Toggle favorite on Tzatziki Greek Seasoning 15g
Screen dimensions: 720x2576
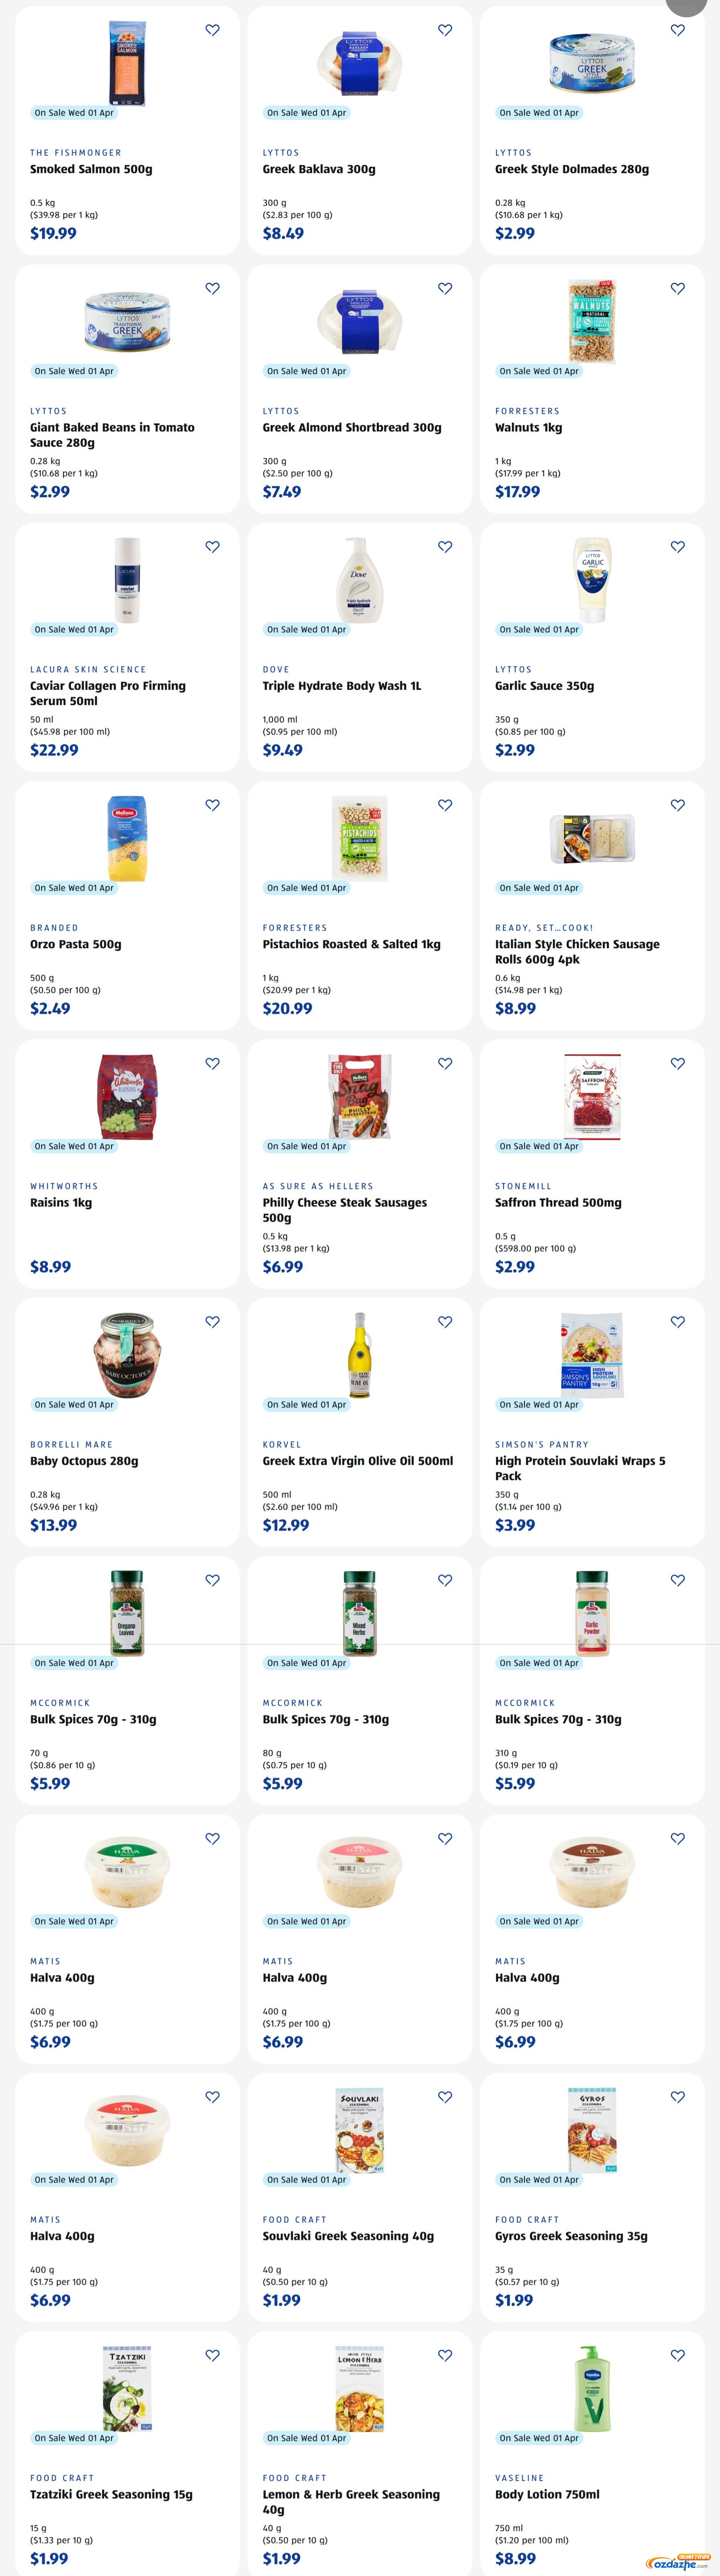pyautogui.click(x=213, y=2355)
